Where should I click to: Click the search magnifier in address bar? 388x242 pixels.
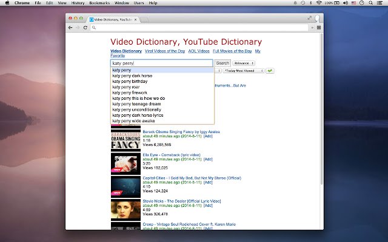click(94, 28)
